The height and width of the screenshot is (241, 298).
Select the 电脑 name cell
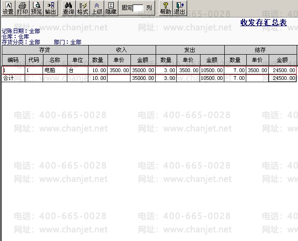point(55,70)
